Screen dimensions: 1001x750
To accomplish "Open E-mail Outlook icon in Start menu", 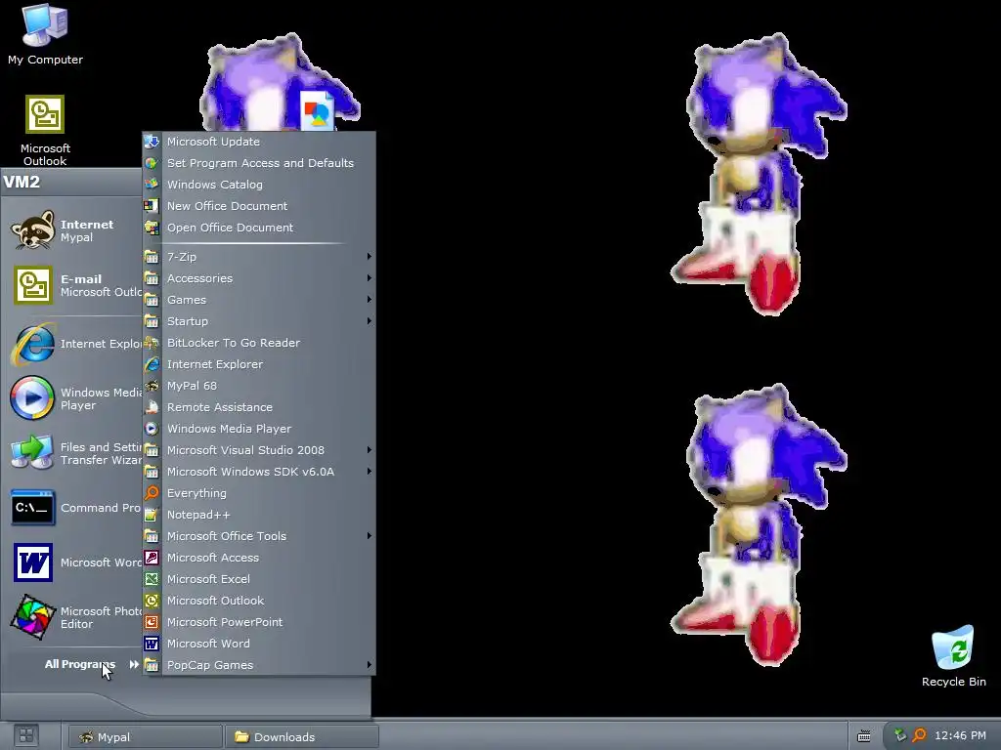I will 32,285.
